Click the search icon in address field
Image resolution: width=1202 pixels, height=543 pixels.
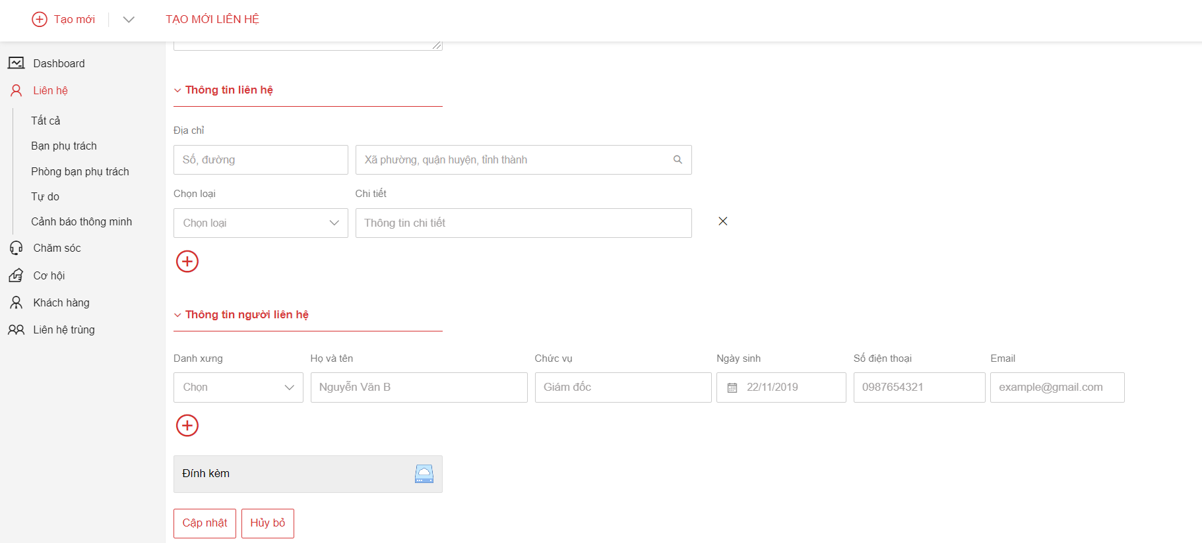(678, 159)
